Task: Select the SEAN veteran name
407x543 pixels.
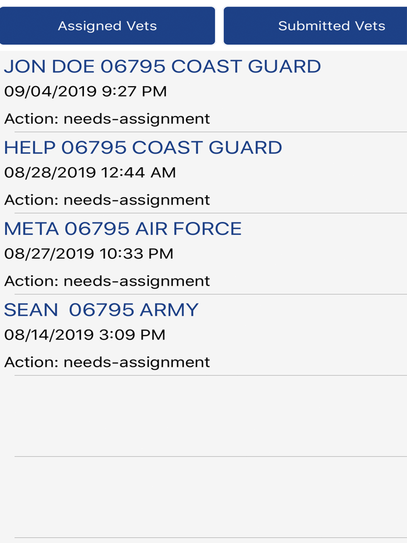Action: point(31,310)
